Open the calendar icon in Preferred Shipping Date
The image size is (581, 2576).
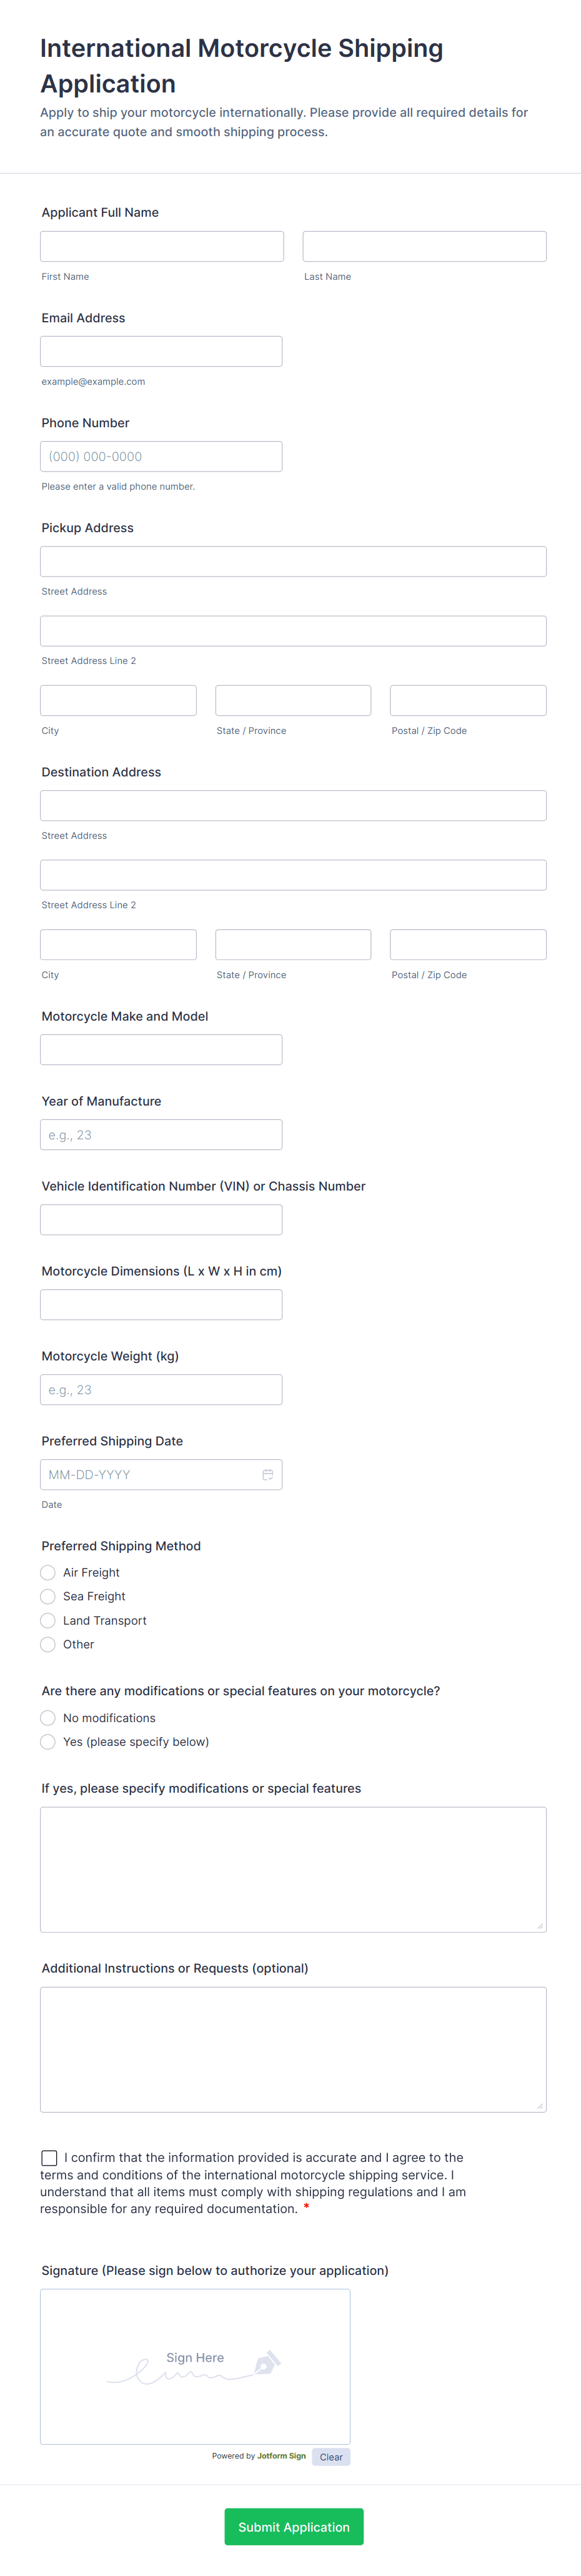pos(267,1474)
